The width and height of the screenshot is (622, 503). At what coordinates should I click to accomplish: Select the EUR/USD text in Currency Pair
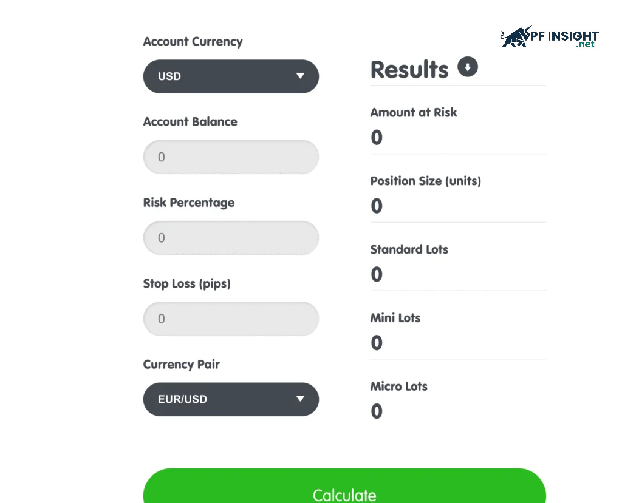coord(182,399)
